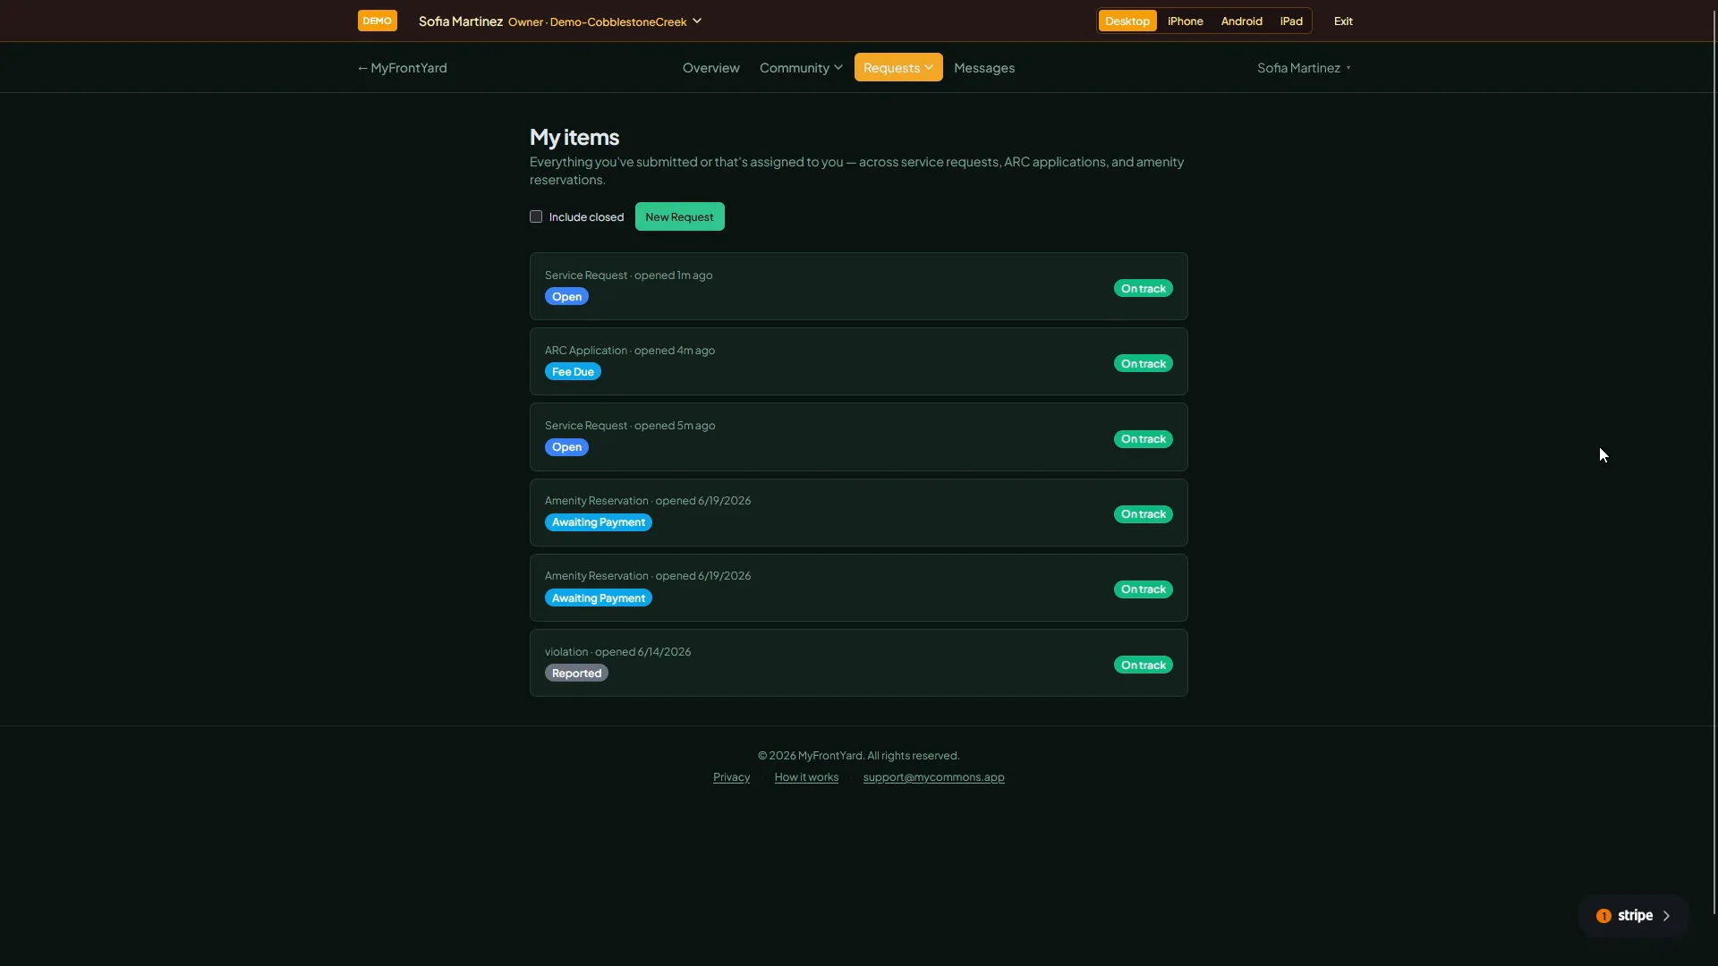Exit the demo session

tap(1343, 21)
